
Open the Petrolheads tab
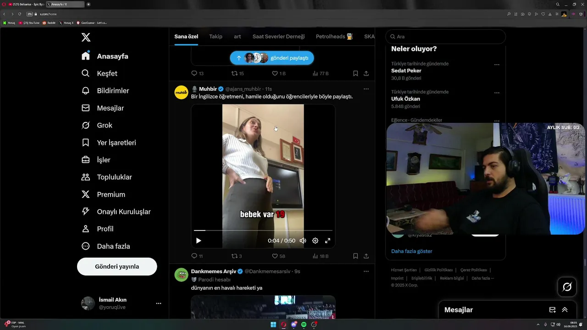tap(334, 36)
